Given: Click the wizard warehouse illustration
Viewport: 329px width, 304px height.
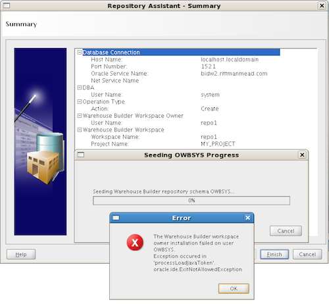Looking at the screenshot, I should pyautogui.click(x=40, y=141).
